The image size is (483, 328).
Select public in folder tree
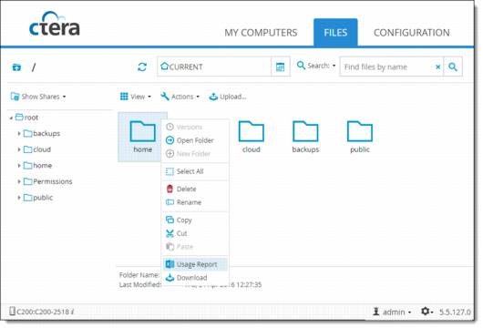pyautogui.click(x=38, y=198)
